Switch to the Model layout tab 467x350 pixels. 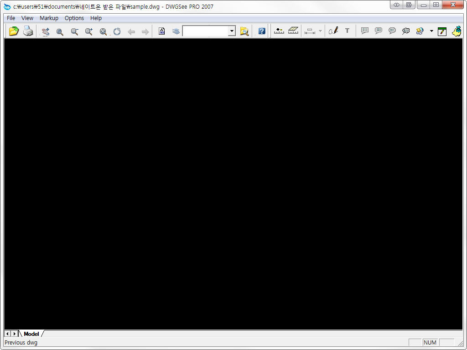(31, 334)
